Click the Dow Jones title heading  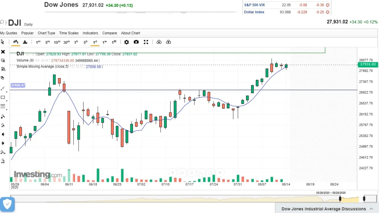61,5
